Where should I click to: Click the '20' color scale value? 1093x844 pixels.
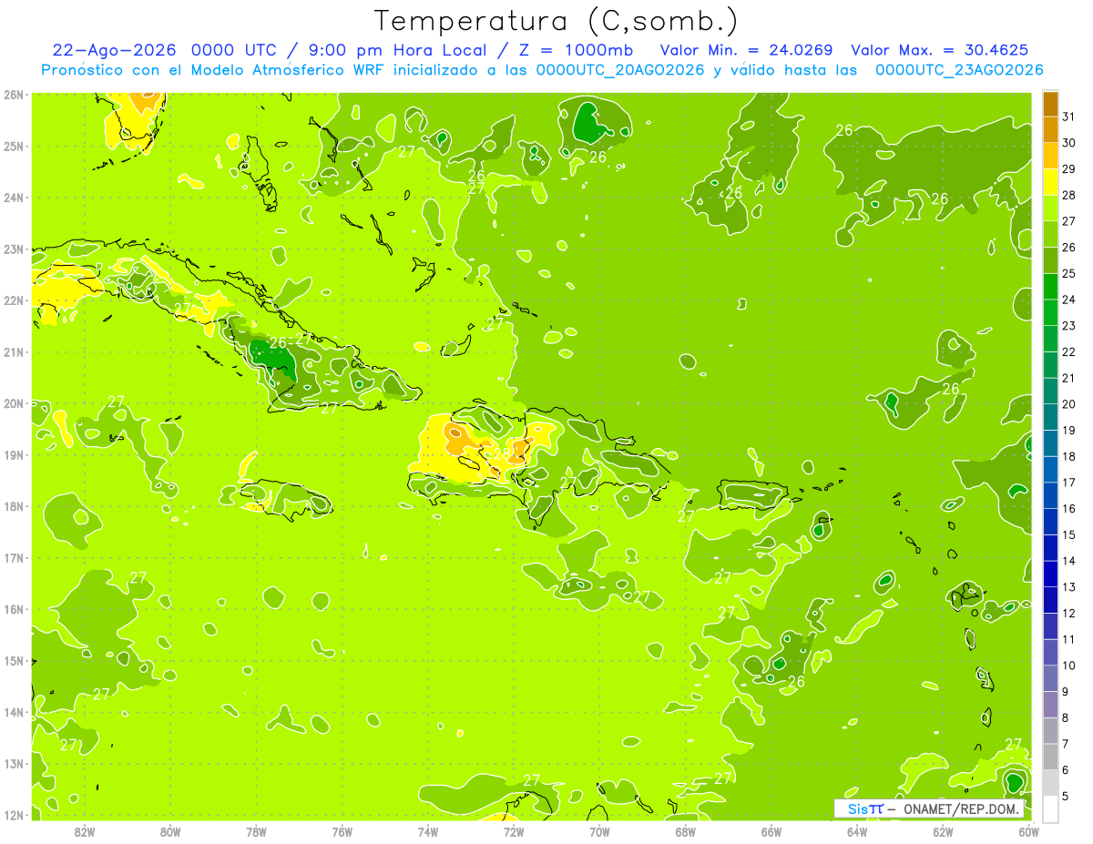[1069, 404]
